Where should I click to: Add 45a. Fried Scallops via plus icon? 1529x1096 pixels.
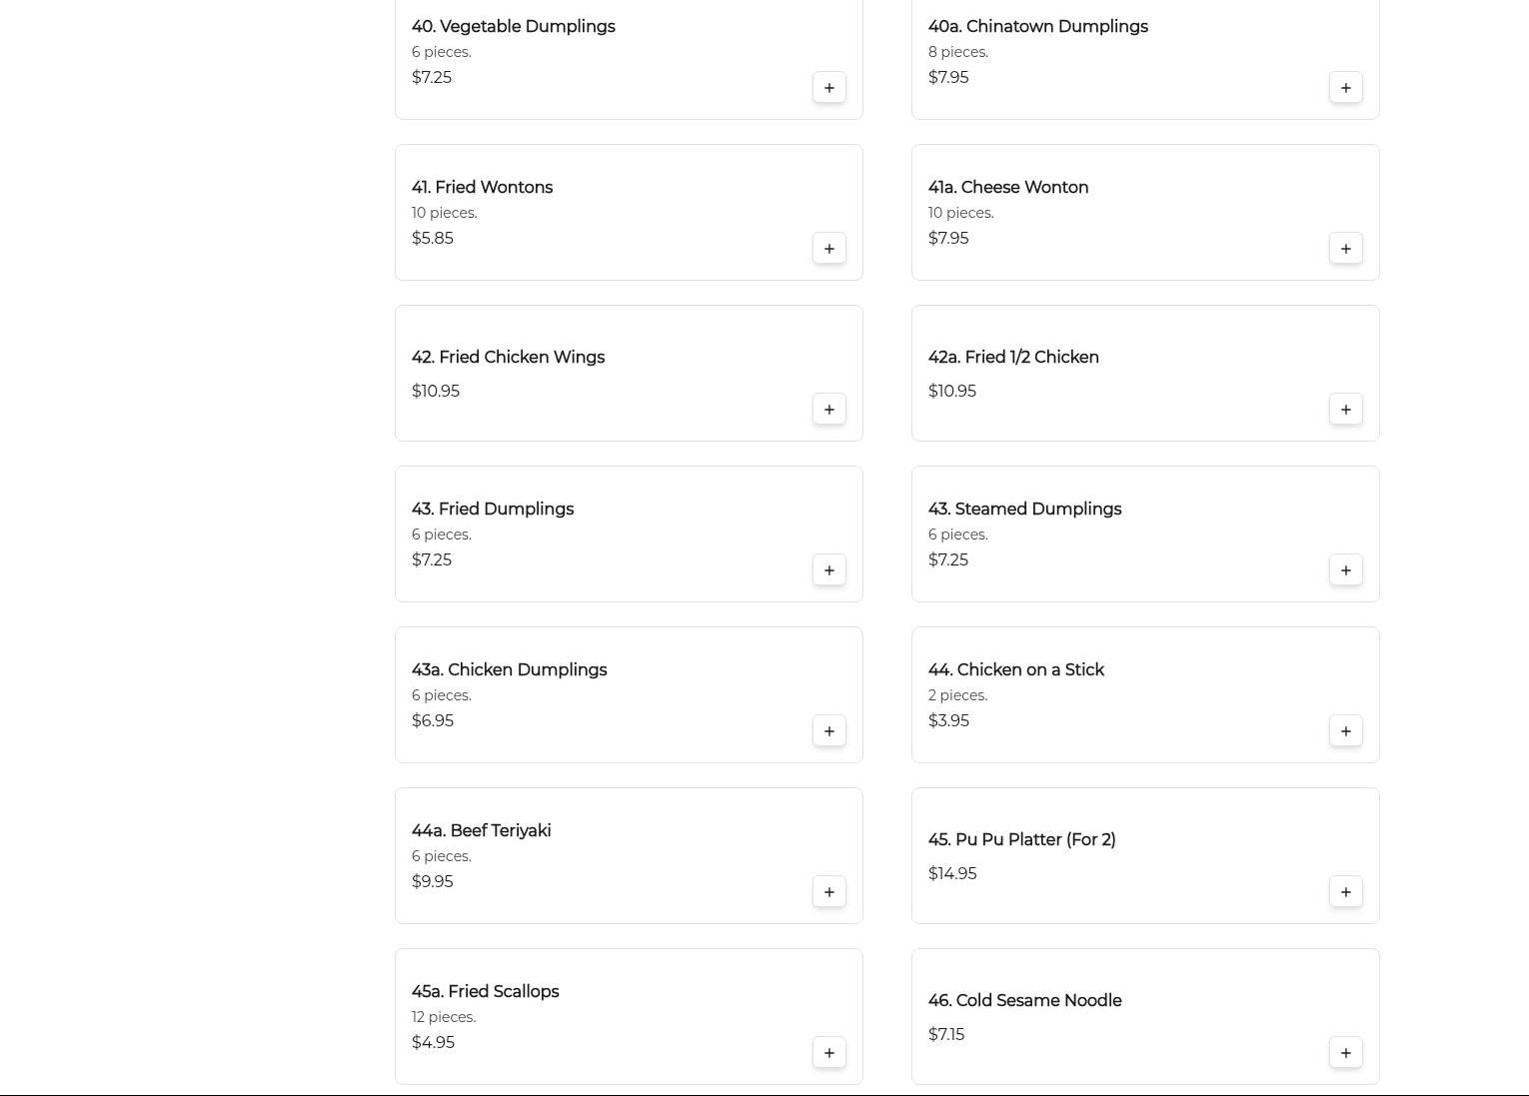(x=829, y=1053)
